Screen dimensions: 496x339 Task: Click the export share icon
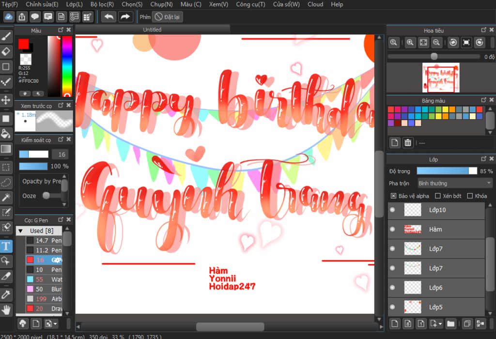tap(22, 17)
